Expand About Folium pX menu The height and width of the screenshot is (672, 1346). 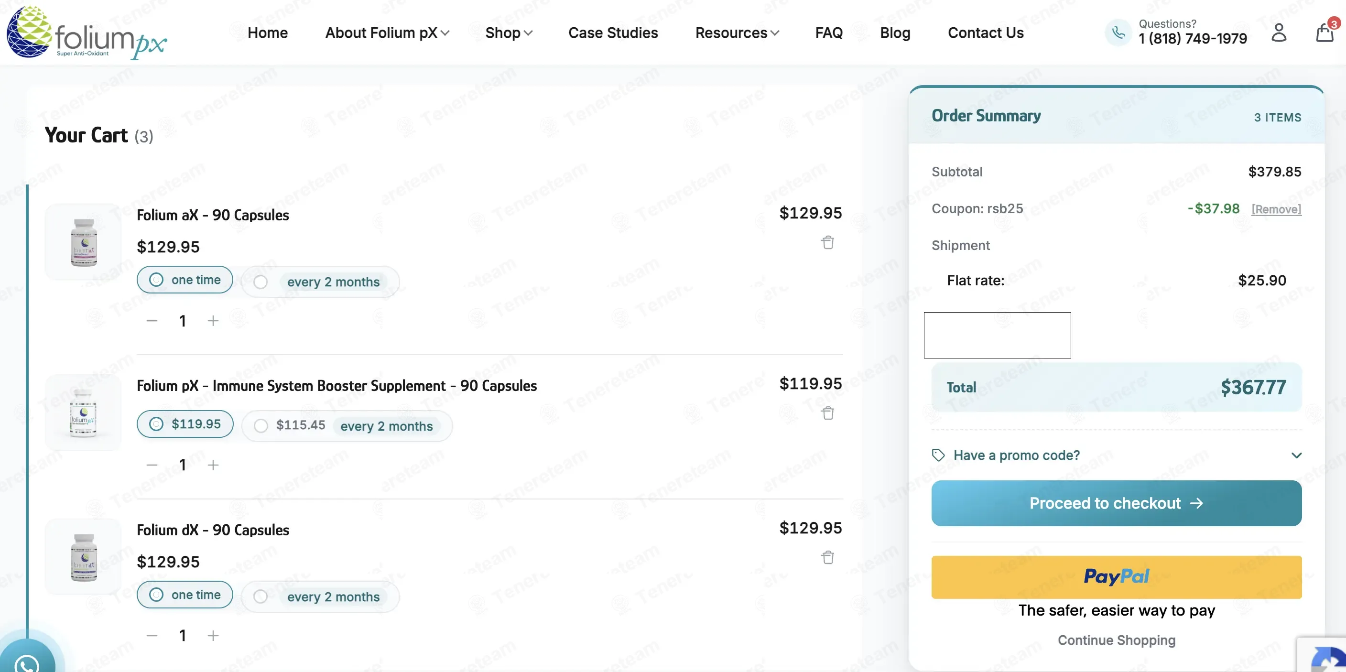pyautogui.click(x=387, y=33)
